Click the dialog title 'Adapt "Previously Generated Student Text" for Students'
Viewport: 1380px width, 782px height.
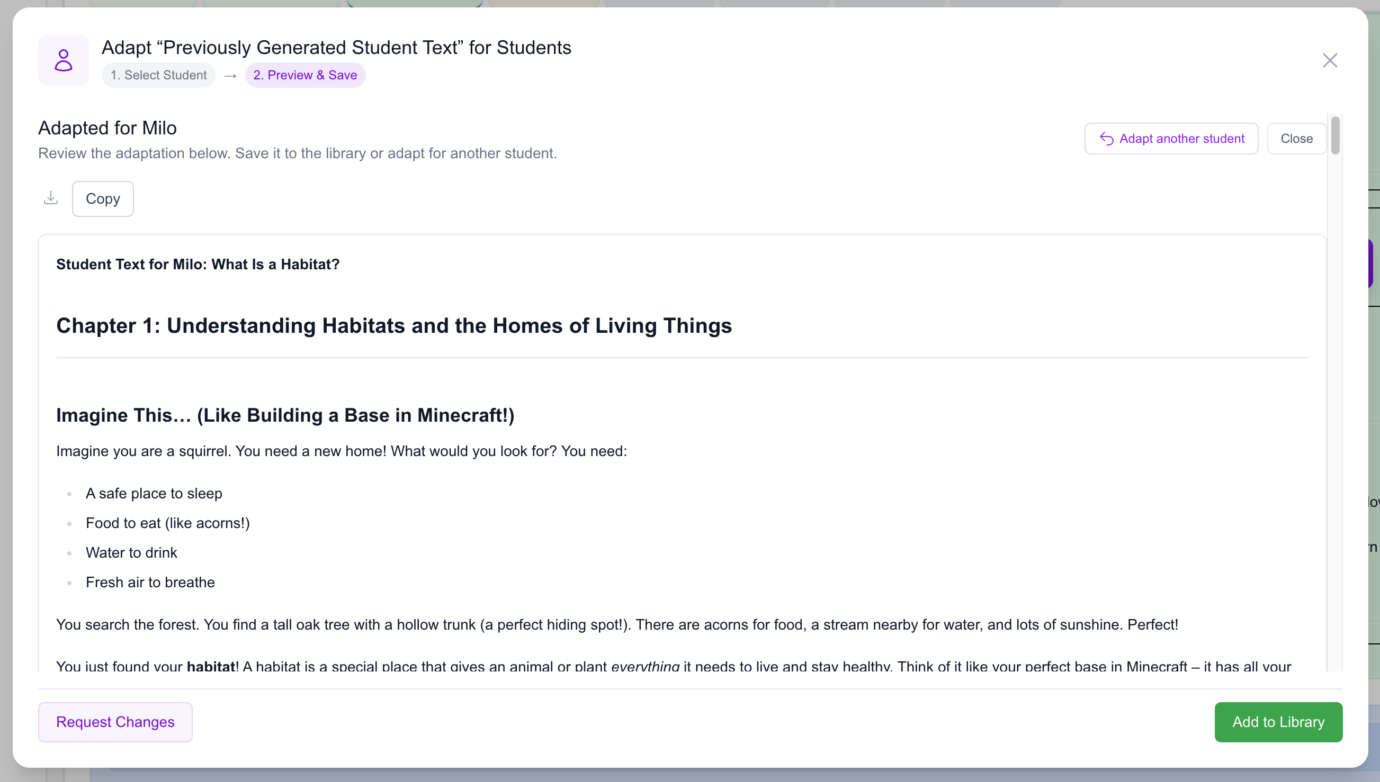point(336,48)
